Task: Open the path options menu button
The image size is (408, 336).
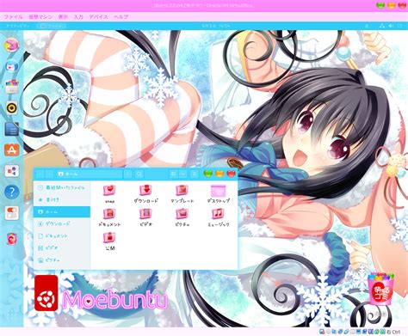Action: point(128,174)
